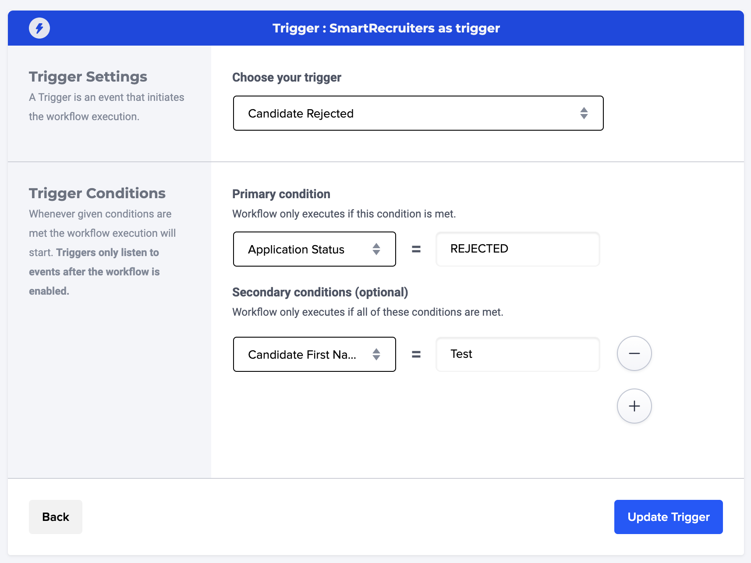
Task: Click the Choose your trigger label
Action: point(287,78)
